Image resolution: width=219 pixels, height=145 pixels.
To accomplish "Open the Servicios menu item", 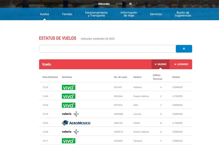I will pyautogui.click(x=156, y=14).
